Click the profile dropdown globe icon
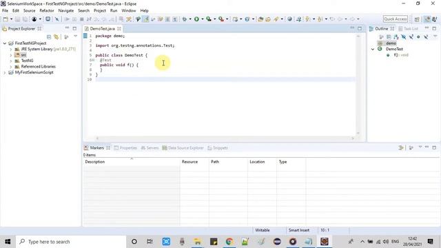The height and width of the screenshot is (248, 441). pos(34,19)
